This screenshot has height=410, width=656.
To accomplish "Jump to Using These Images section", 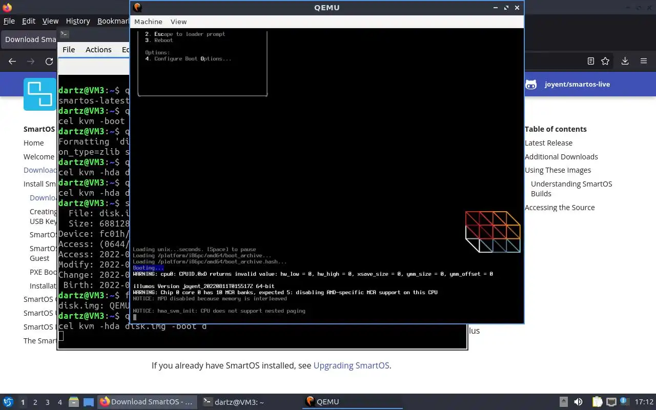I will (x=558, y=170).
